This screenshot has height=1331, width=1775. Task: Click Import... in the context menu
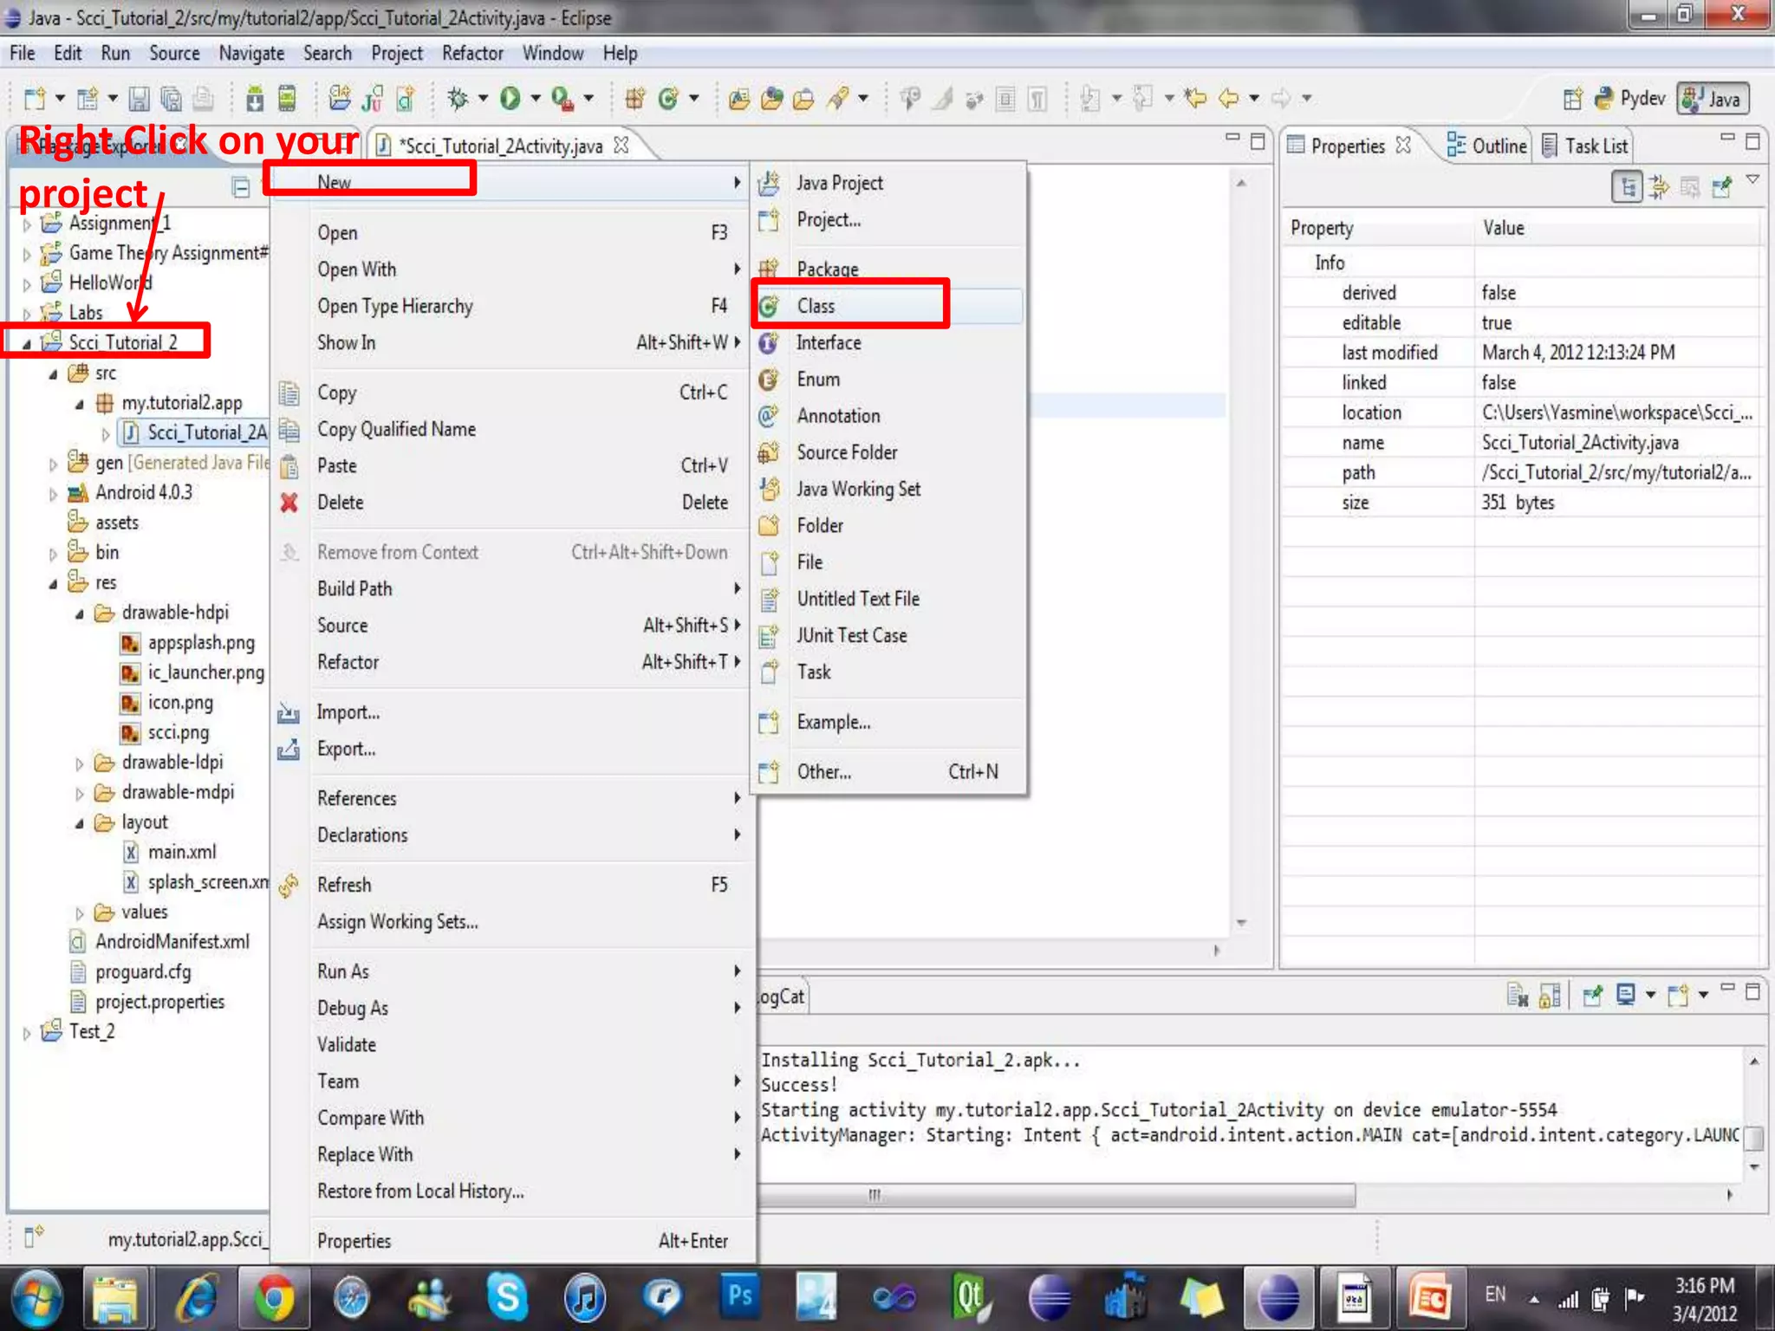[x=511, y=712]
